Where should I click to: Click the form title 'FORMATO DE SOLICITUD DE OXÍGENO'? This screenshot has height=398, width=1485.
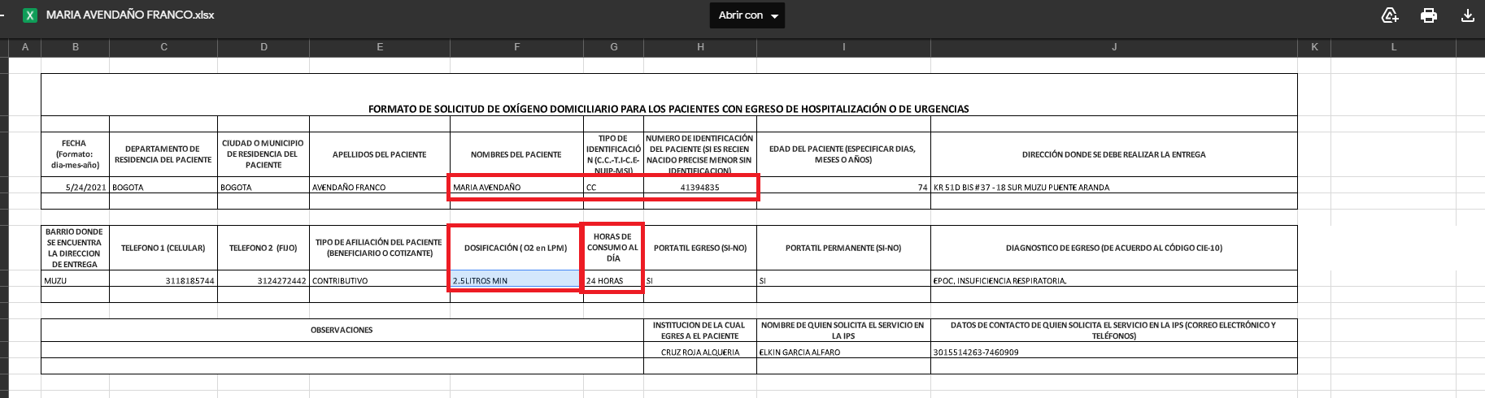coord(668,109)
